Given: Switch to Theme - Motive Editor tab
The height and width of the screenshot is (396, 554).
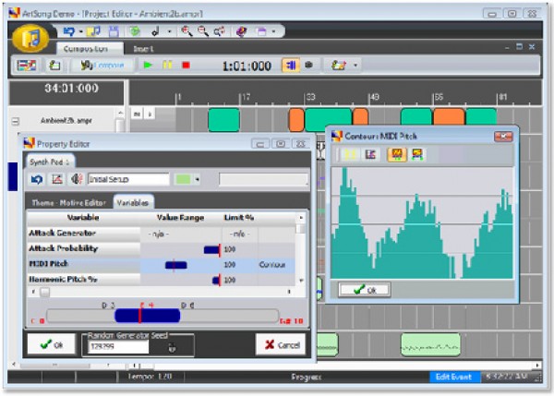Looking at the screenshot, I should 69,202.
